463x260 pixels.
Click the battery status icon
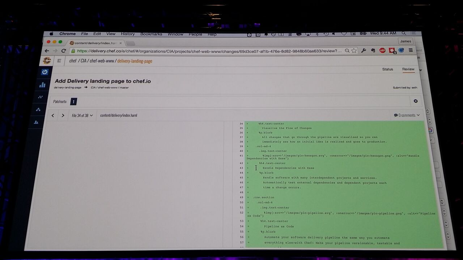click(x=363, y=34)
